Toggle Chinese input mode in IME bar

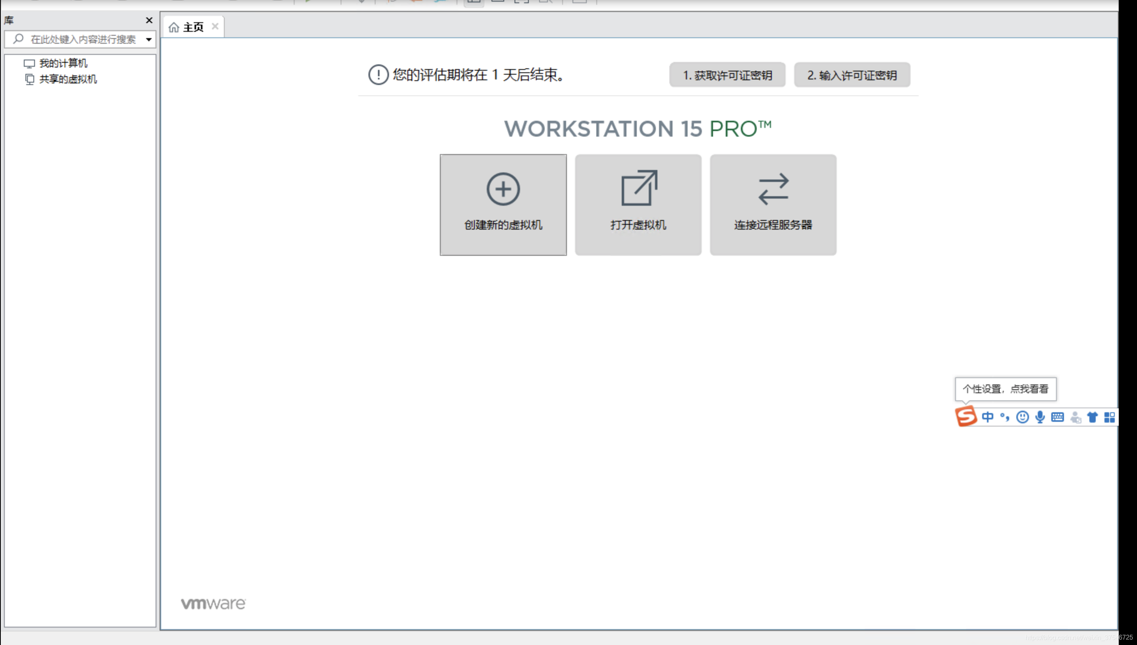tap(987, 417)
